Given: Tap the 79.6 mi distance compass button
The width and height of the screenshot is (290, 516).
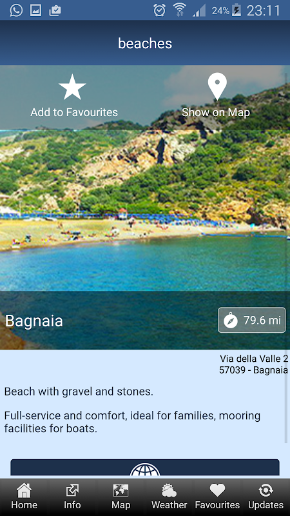Looking at the screenshot, I should click(x=252, y=320).
